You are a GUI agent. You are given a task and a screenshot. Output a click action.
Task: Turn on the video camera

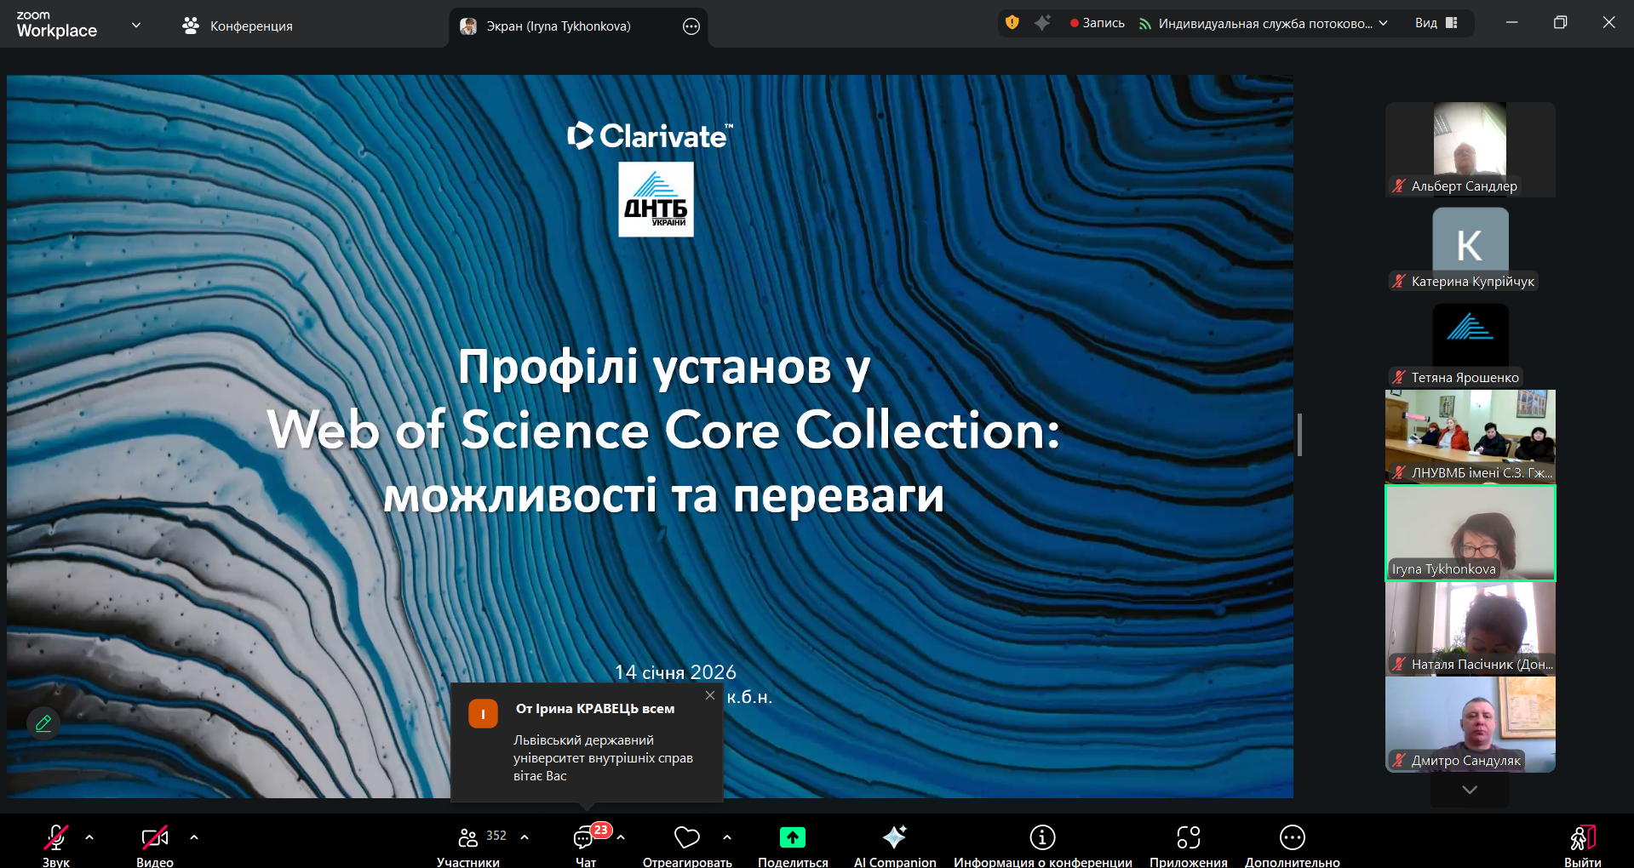coord(154,838)
